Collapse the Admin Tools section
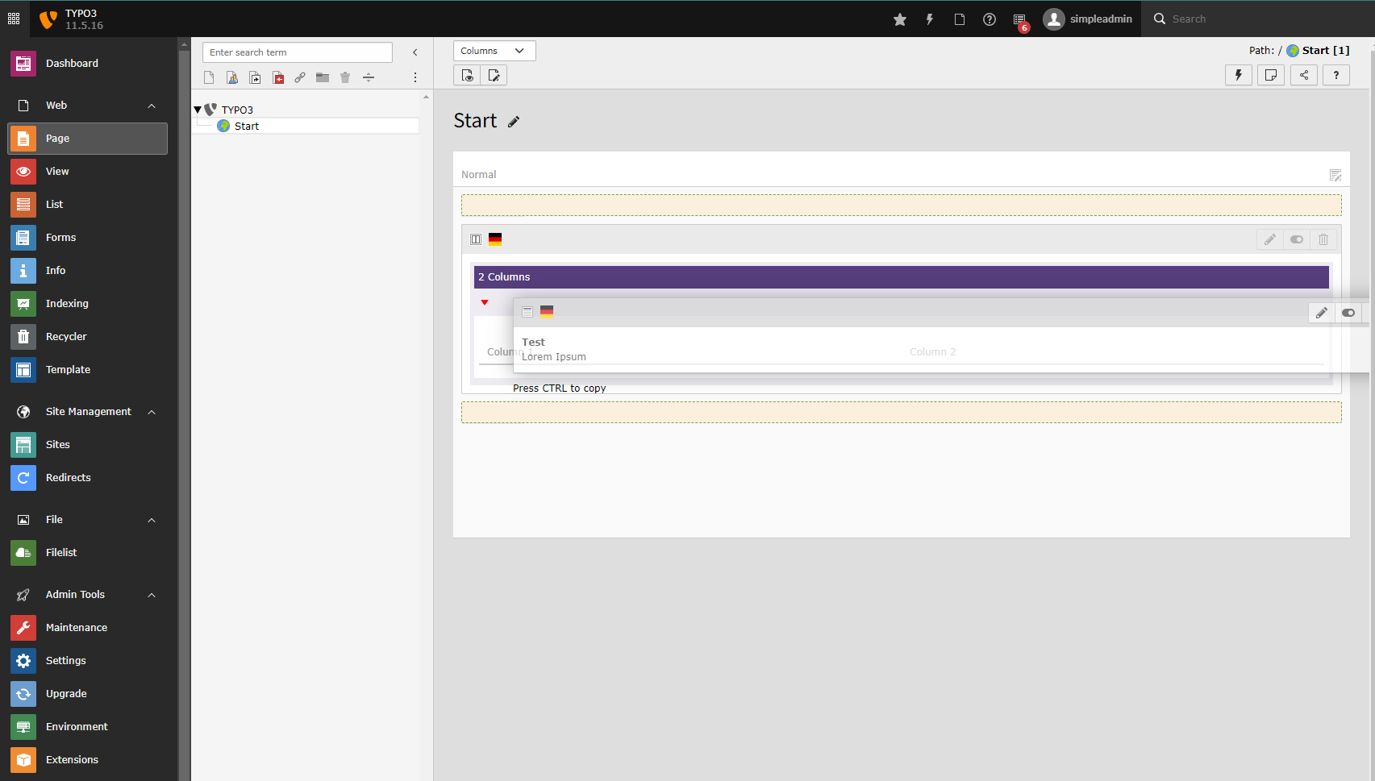 pos(151,594)
